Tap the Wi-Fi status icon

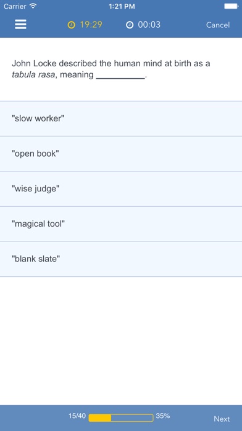(x=33, y=6)
